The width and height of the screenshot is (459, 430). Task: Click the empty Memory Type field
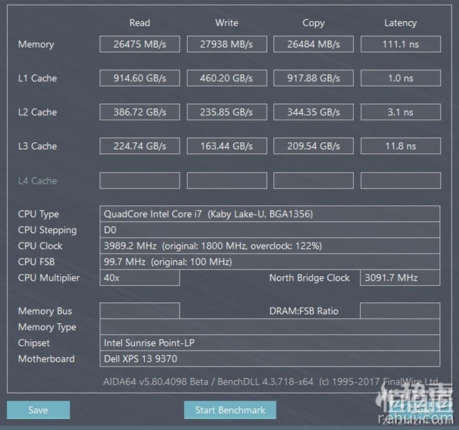point(270,327)
